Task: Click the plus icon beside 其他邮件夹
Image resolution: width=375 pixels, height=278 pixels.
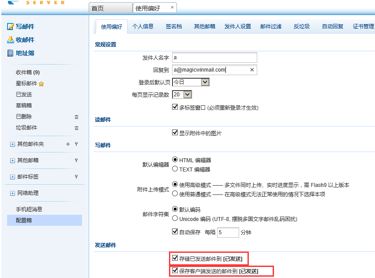Action: point(68,144)
